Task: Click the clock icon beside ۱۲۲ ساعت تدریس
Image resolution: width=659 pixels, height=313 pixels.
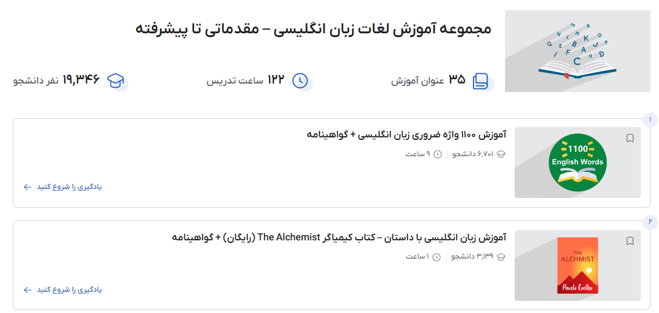Action: 300,81
